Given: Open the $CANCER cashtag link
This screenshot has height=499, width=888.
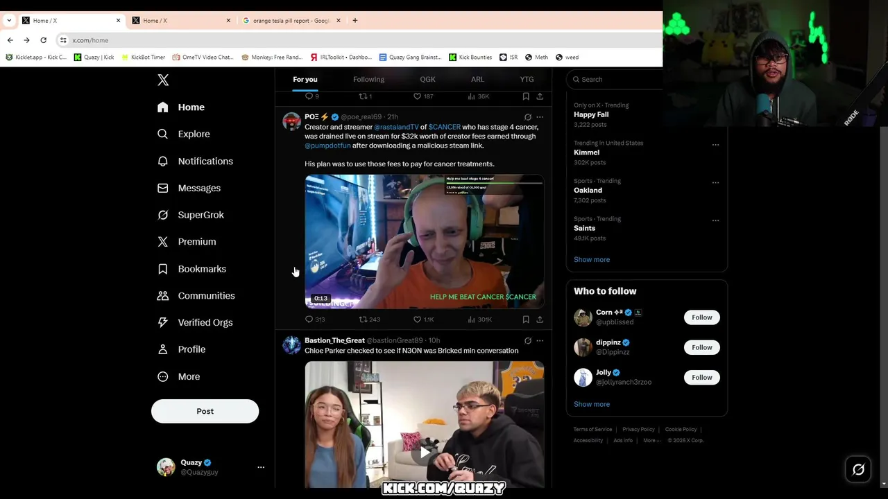Looking at the screenshot, I should [445, 128].
